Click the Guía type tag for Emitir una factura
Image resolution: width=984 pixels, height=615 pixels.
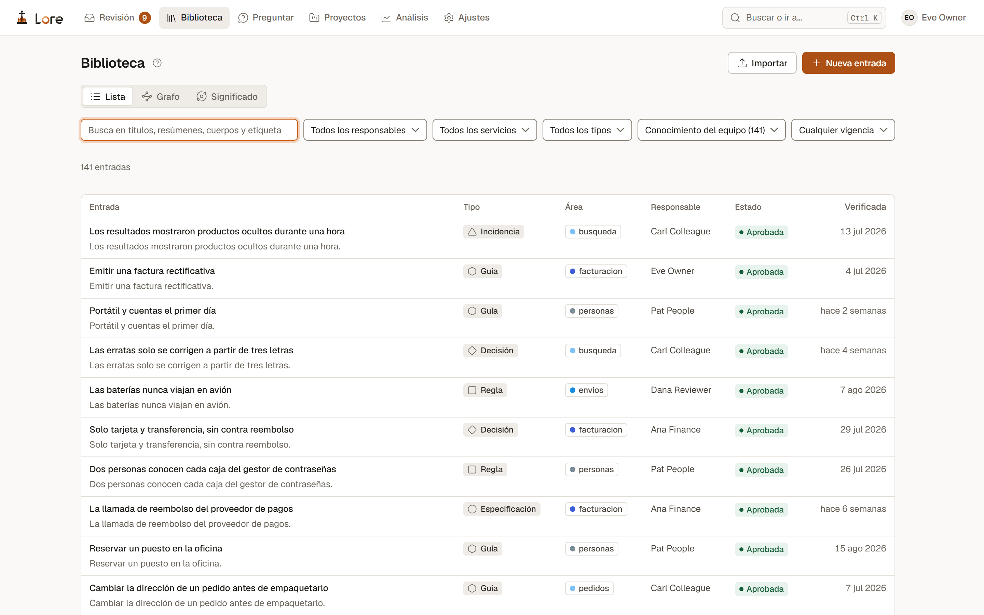pyautogui.click(x=482, y=271)
